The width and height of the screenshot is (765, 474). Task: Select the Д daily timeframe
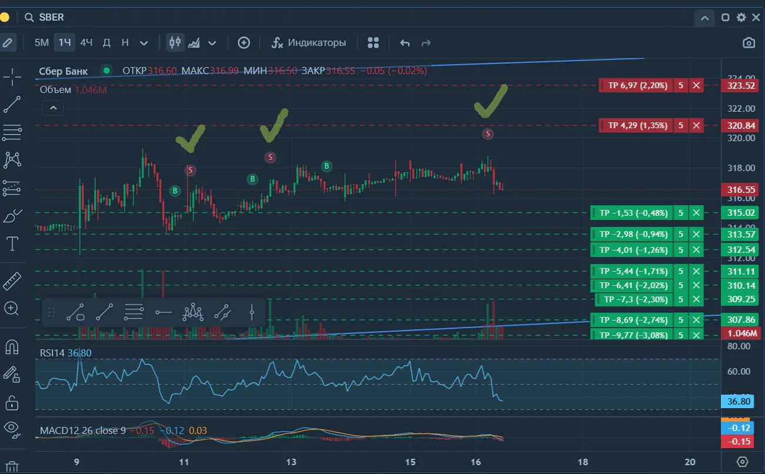pyautogui.click(x=106, y=43)
